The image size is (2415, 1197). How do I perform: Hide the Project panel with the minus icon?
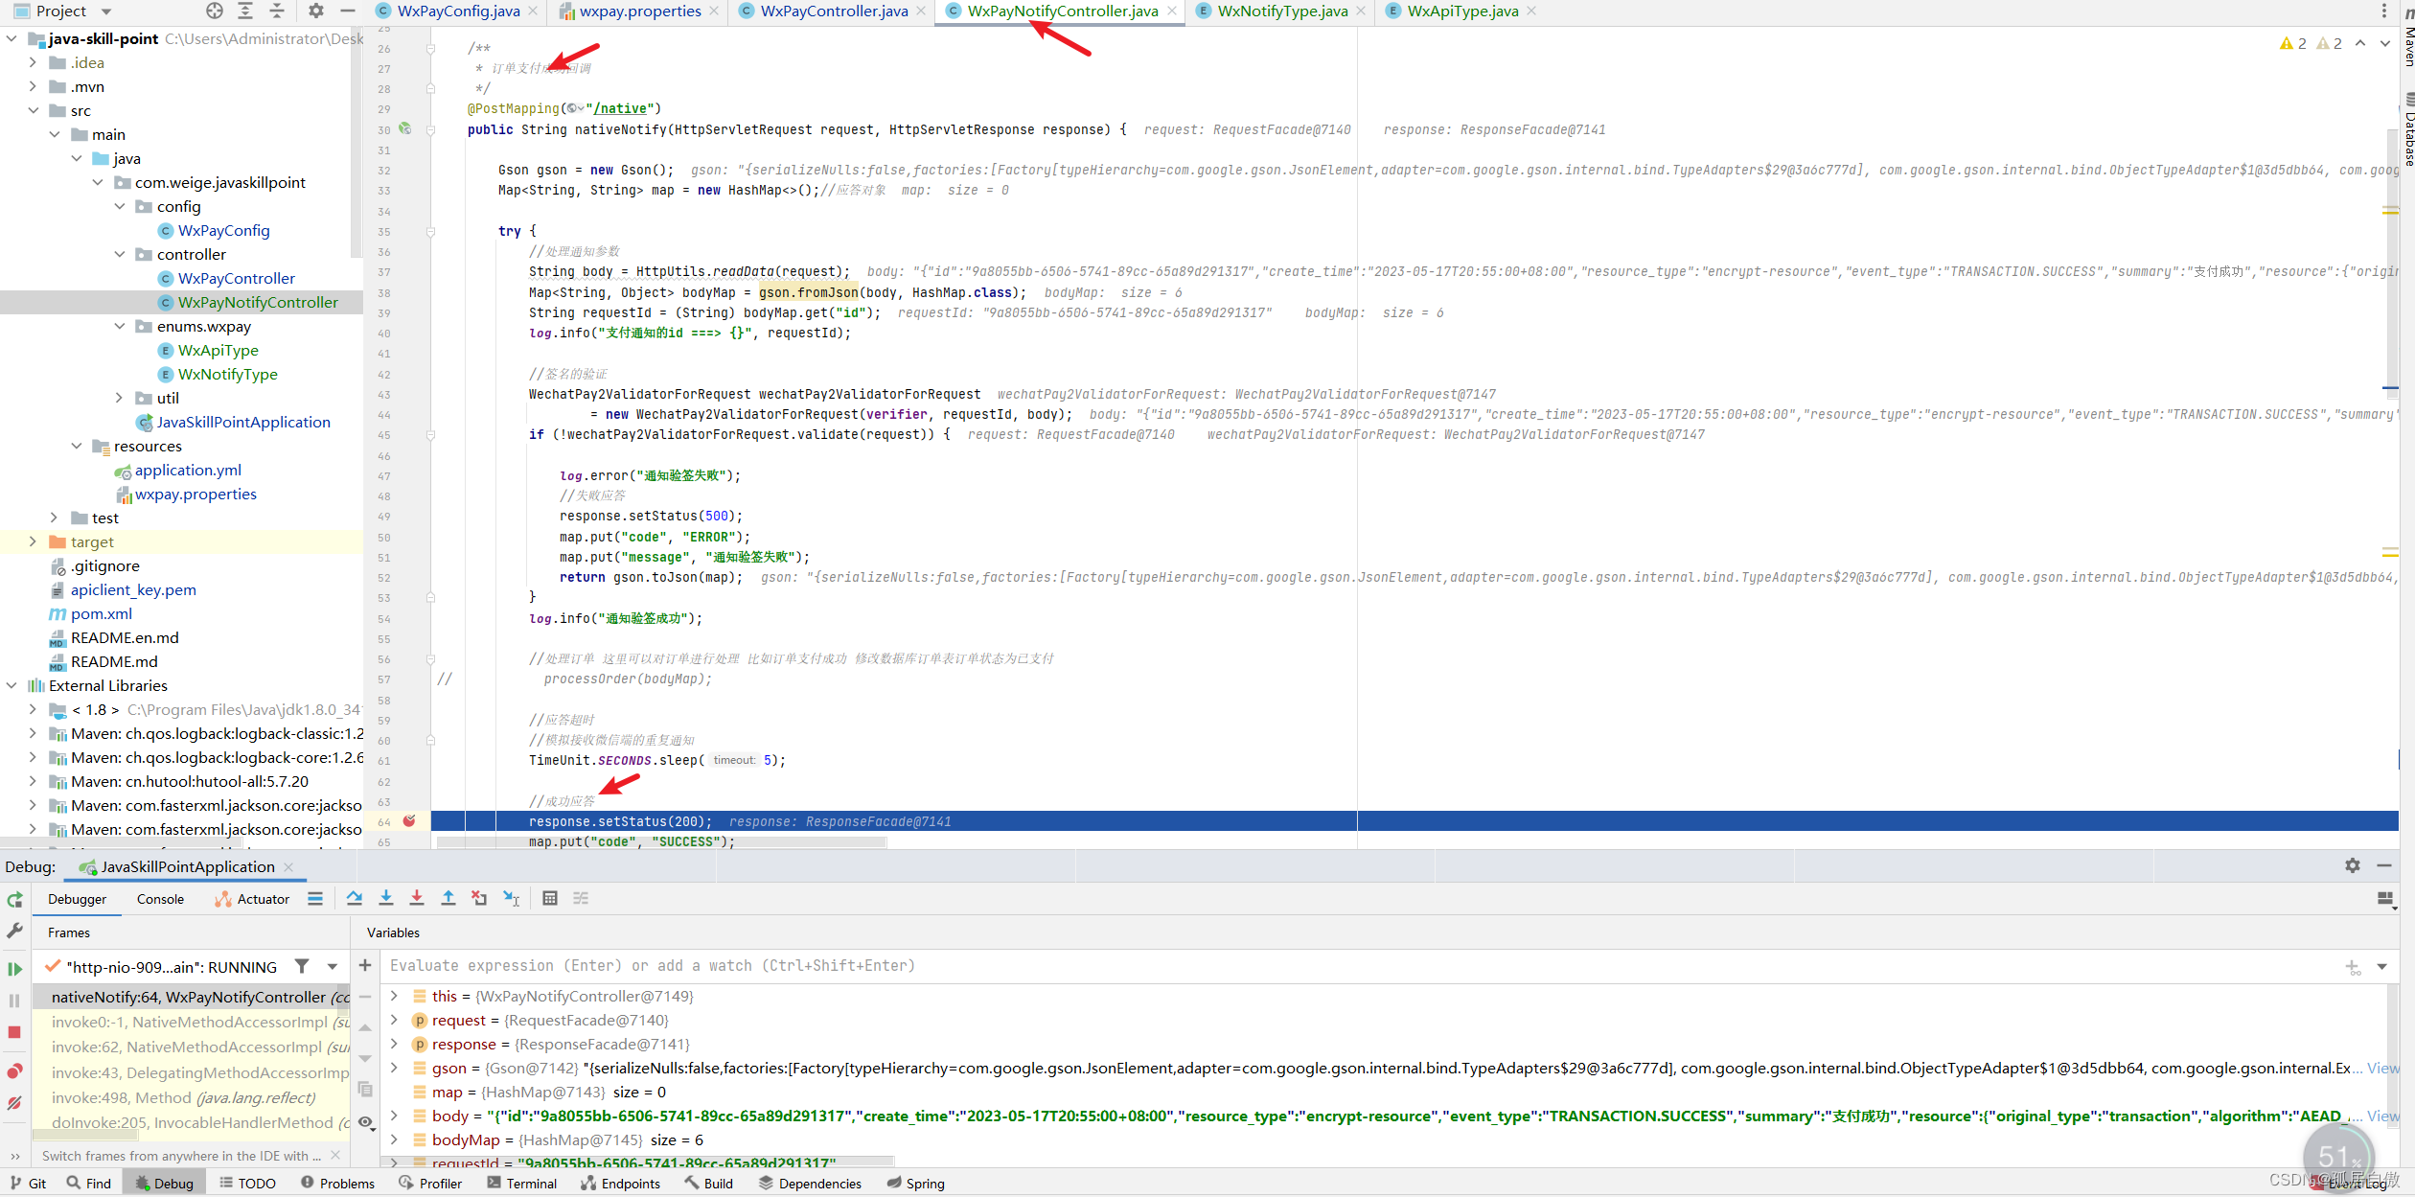[348, 11]
